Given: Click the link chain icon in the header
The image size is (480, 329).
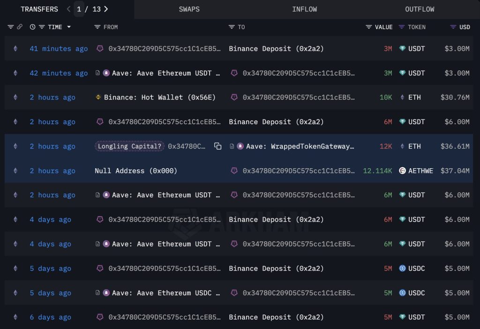Looking at the screenshot, I should click(x=20, y=27).
